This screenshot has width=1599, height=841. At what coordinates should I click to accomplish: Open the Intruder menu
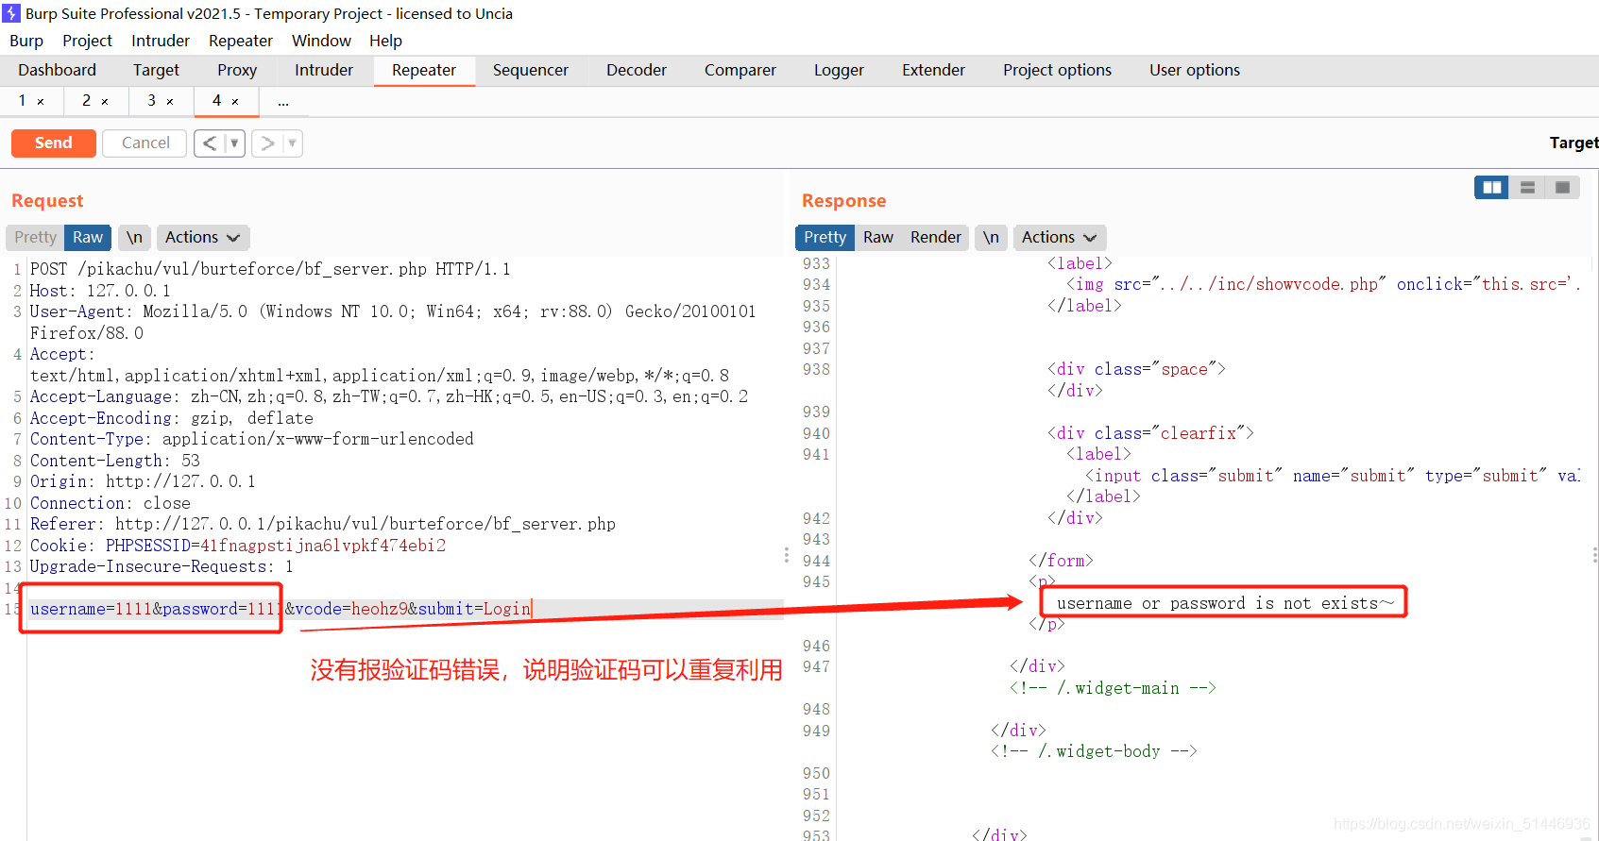point(161,41)
